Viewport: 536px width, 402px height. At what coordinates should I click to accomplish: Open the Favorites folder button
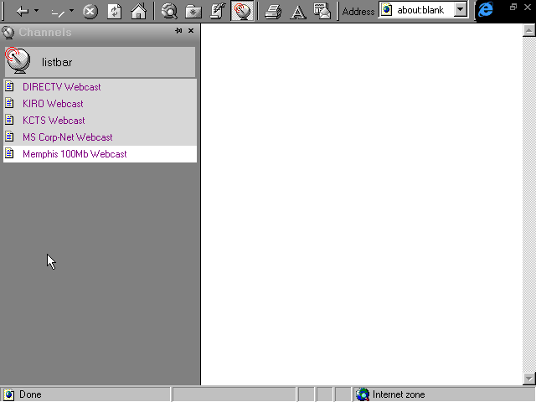[x=193, y=12]
